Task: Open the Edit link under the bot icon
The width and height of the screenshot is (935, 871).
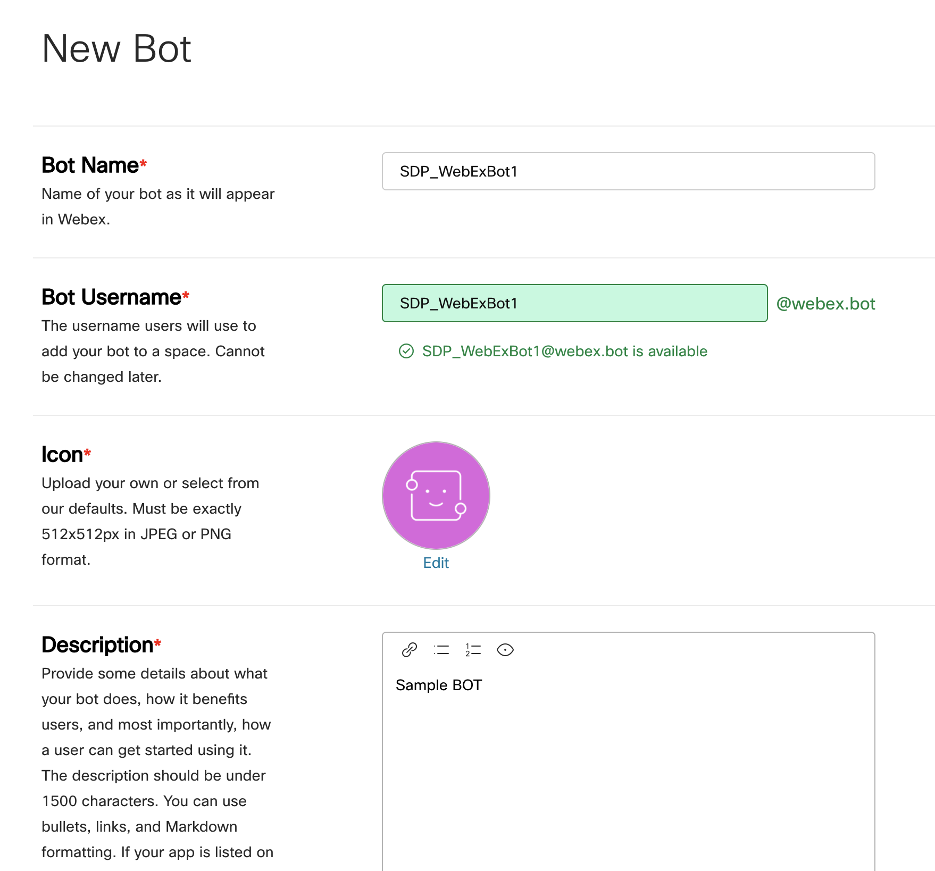Action: pos(436,563)
